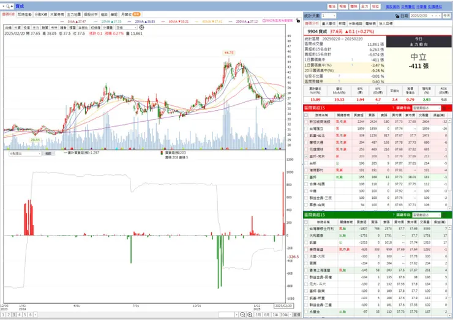Tick checkbox for 台灣匯立 row

point(306,129)
